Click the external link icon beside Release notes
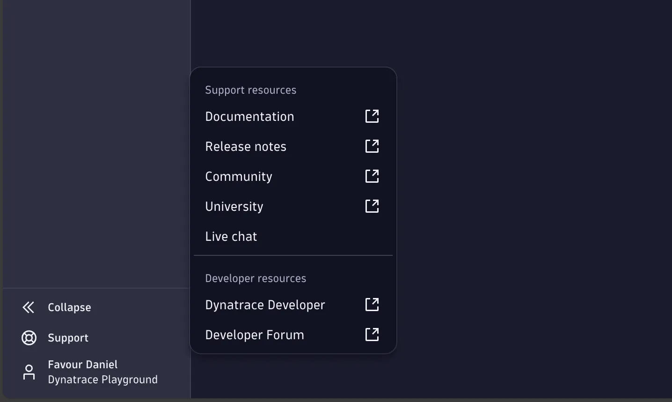672x402 pixels. (x=372, y=146)
